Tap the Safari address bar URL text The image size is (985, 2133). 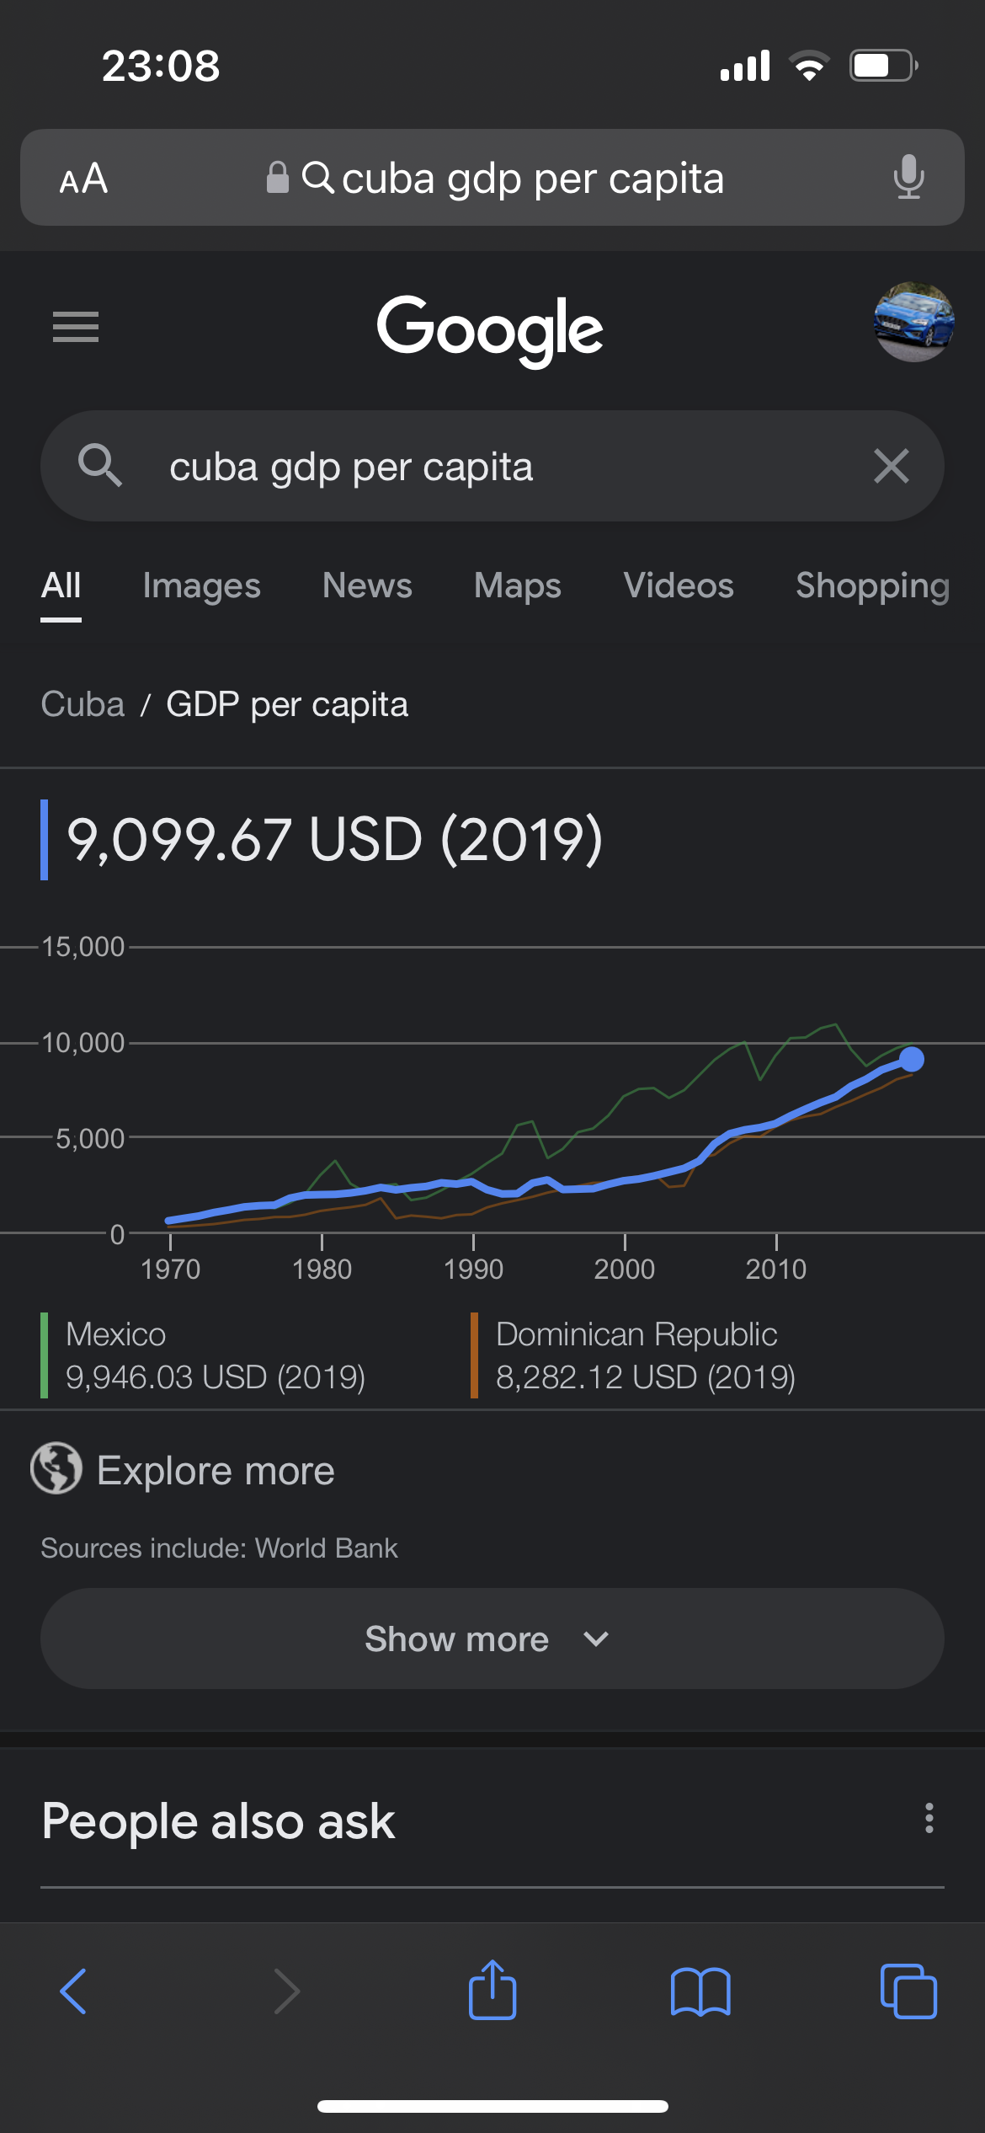[533, 179]
